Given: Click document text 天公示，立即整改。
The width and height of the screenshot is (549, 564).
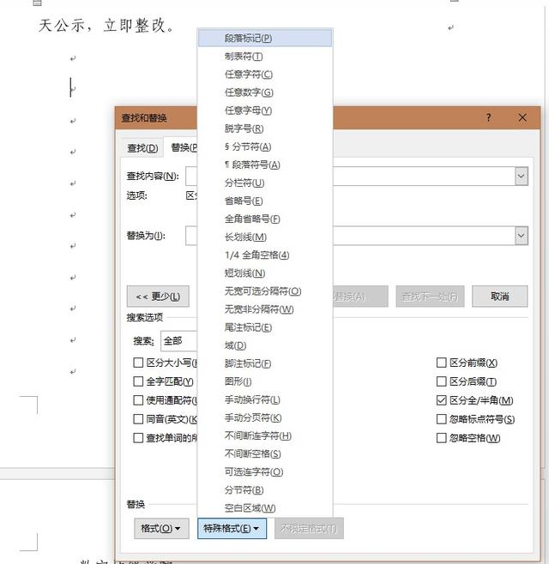Looking at the screenshot, I should [x=106, y=26].
